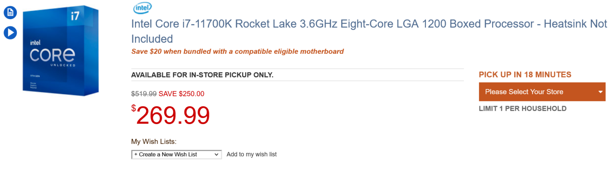Click the PICK UP IN 18 MINUTES heading
The width and height of the screenshot is (612, 195).
[x=525, y=75]
